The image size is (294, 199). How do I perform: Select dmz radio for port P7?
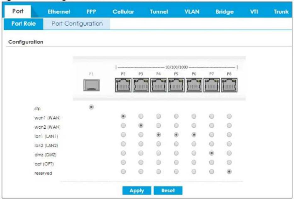point(212,153)
